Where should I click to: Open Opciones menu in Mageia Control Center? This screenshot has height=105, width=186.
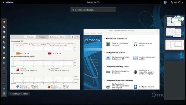pos(94,34)
